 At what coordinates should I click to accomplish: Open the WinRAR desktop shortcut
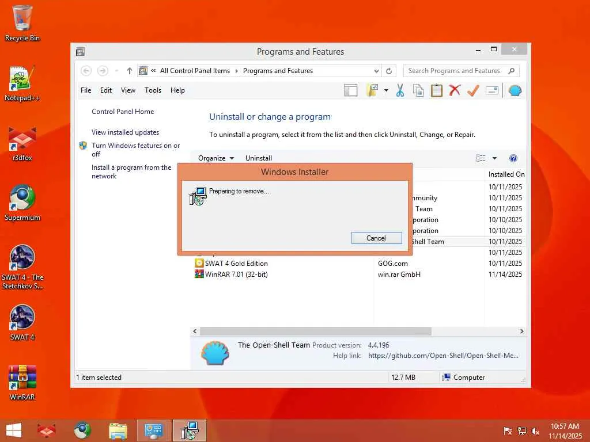click(22, 383)
